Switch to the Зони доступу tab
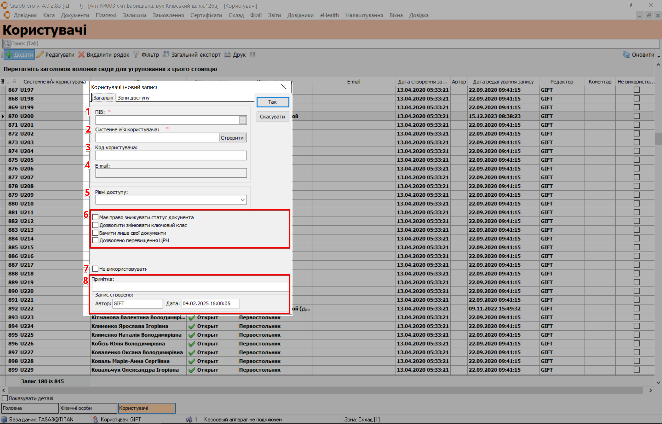The height and width of the screenshot is (424, 662). (x=133, y=98)
